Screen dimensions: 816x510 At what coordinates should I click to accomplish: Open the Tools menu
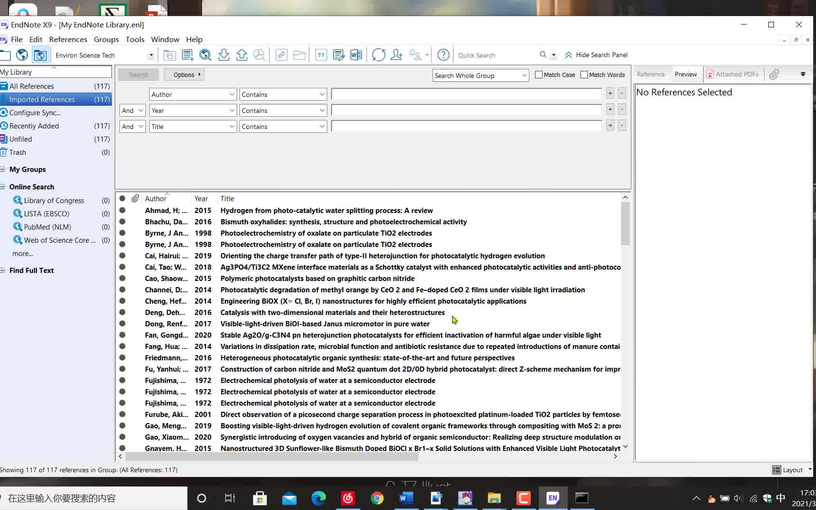[135, 39]
